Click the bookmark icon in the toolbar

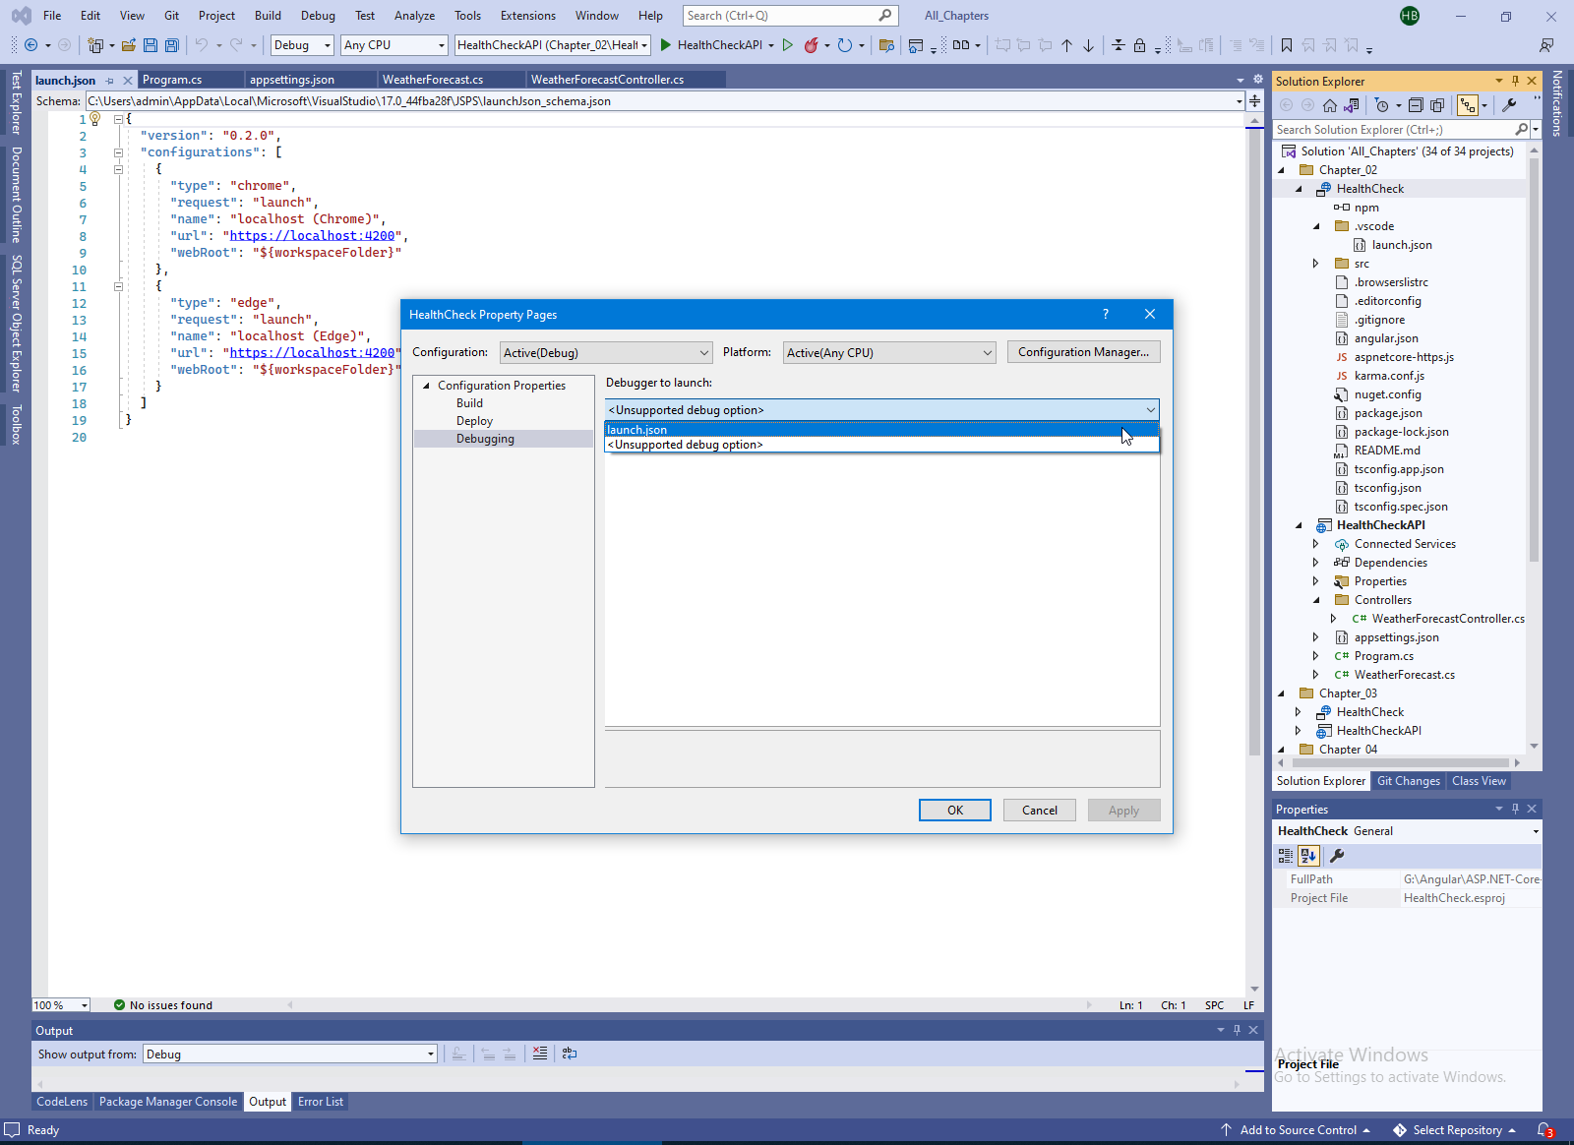1287,45
